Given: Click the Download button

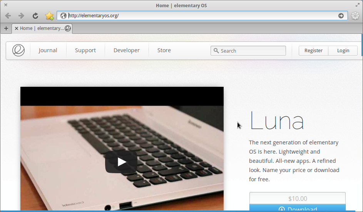Looking at the screenshot, I should click(x=298, y=208).
